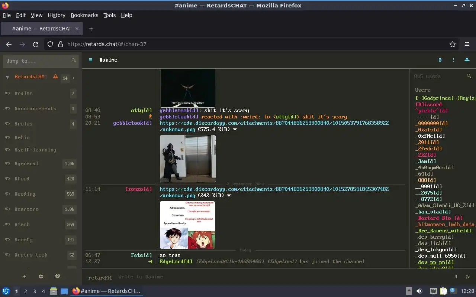Open the channel options kebab menu
This screenshot has width=476, height=297.
[x=453, y=60]
